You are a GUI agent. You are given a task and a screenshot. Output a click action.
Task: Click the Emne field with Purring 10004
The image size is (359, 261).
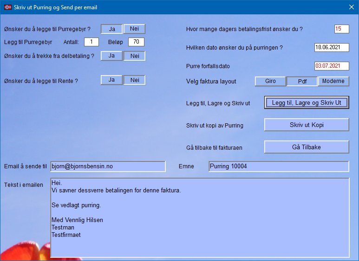coord(279,166)
